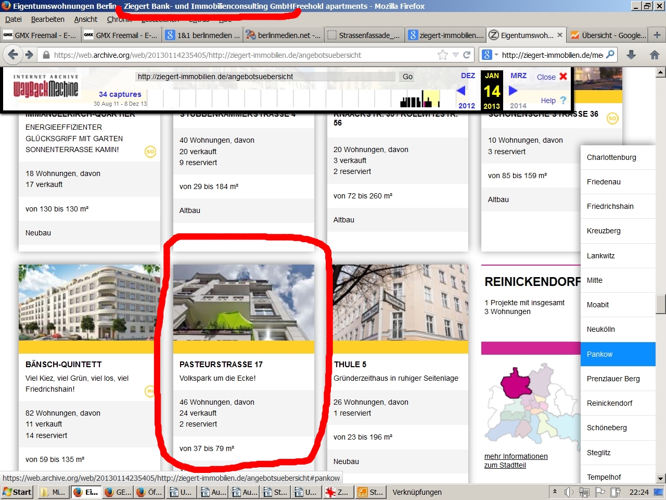Select Prenzlauer Berg in district list

[x=613, y=379]
